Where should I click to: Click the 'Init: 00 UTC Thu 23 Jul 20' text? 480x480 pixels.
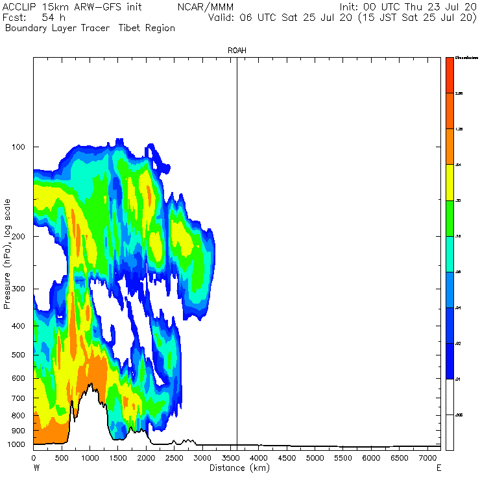pos(408,6)
